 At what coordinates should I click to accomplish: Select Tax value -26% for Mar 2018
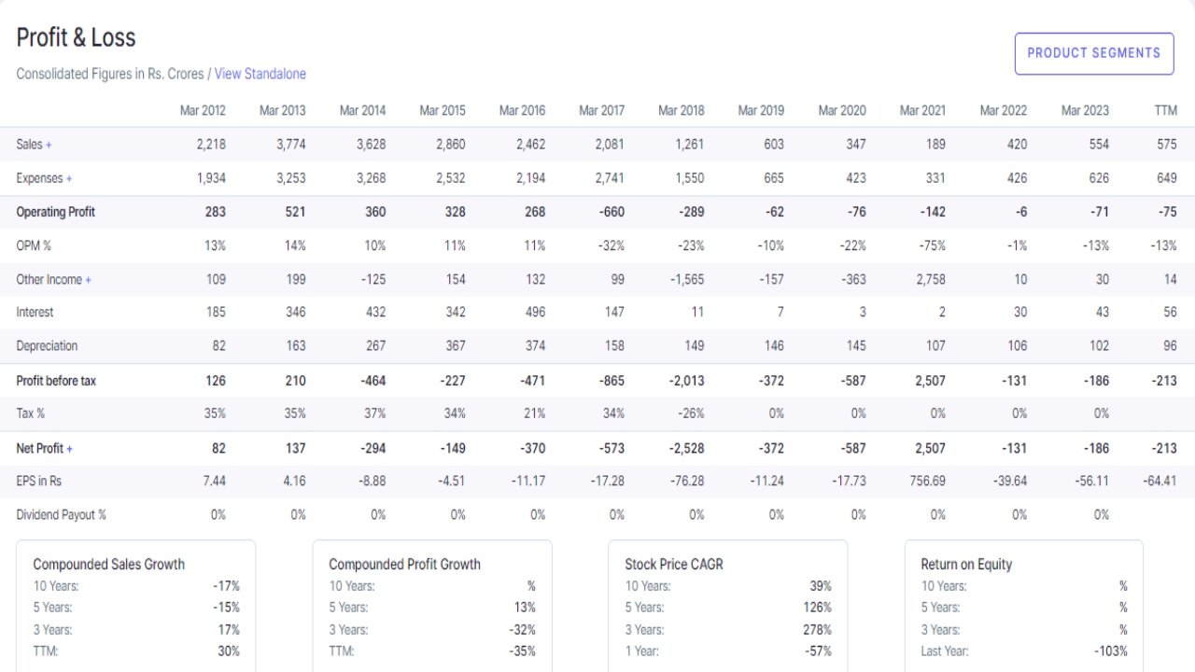pos(690,413)
